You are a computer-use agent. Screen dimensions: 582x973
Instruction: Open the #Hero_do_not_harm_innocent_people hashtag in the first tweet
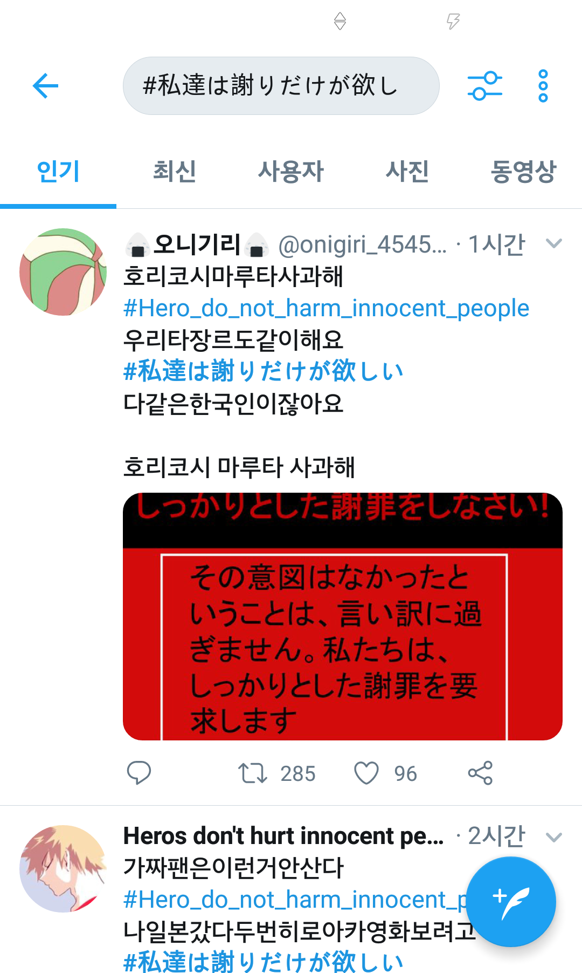click(326, 308)
